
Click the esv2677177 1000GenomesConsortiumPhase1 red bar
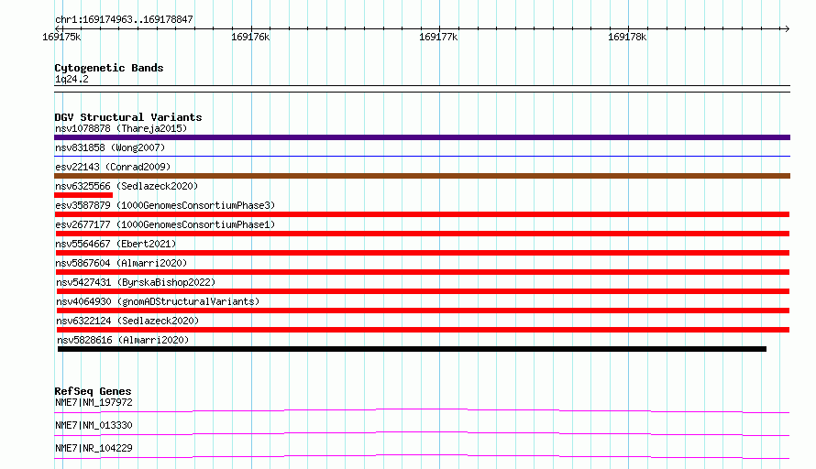click(422, 234)
